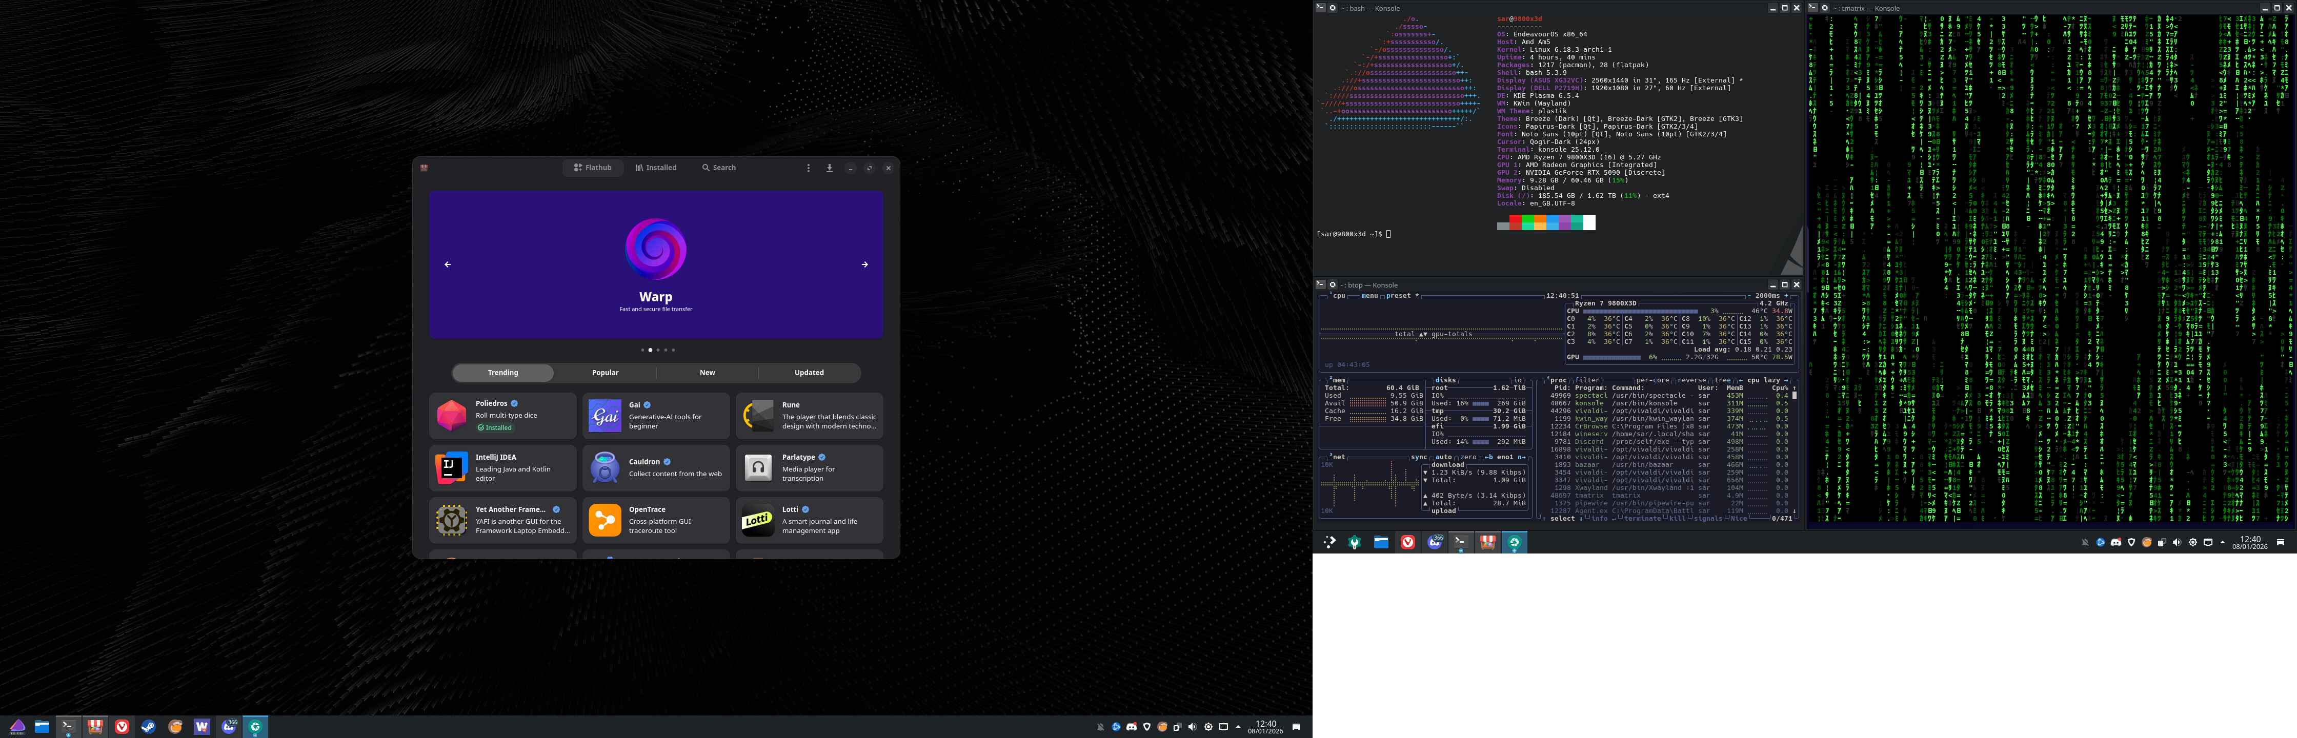Open the Bazaar three-dot main menu
Viewport: 2297px width, 738px height.
point(809,168)
